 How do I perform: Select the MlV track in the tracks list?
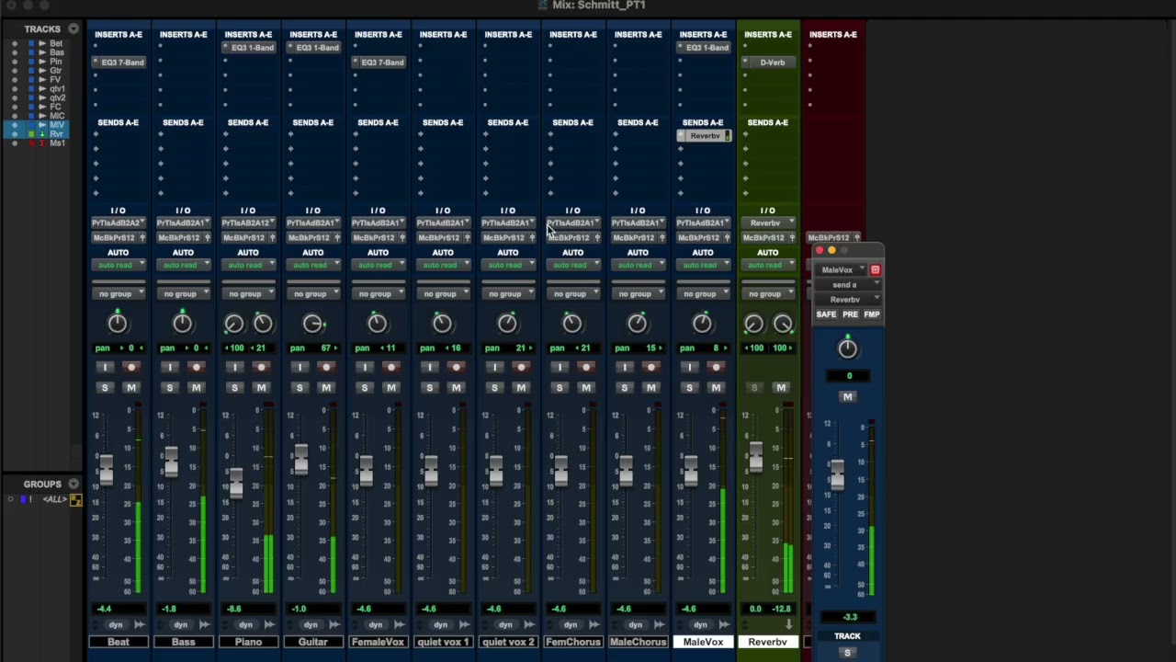(x=57, y=125)
